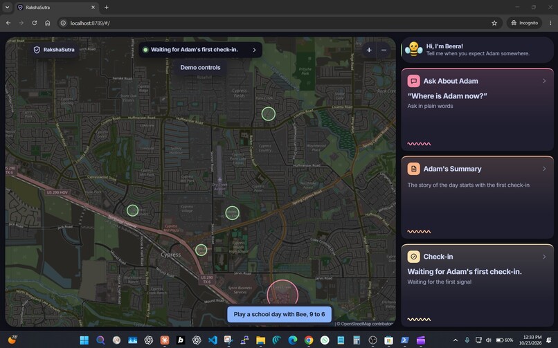Open the clock showing 12:33 PM

click(532, 340)
